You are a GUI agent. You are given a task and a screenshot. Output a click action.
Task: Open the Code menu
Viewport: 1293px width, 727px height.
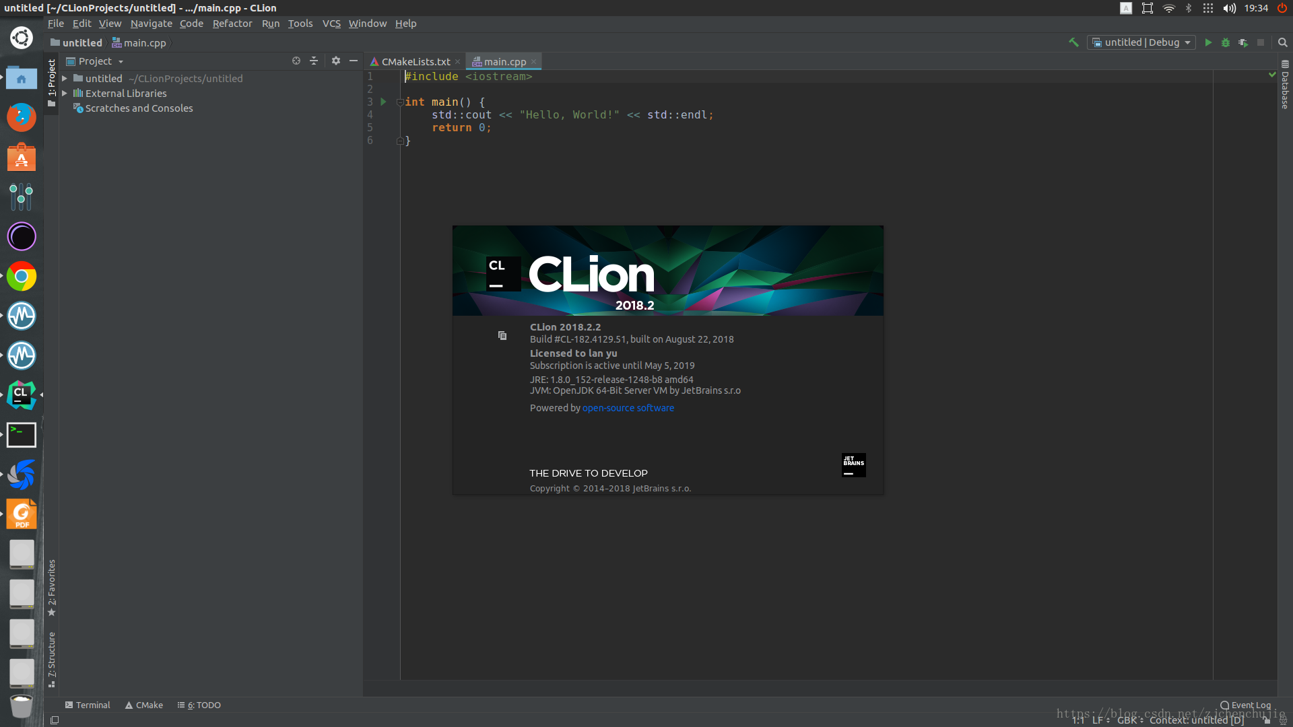tap(191, 24)
